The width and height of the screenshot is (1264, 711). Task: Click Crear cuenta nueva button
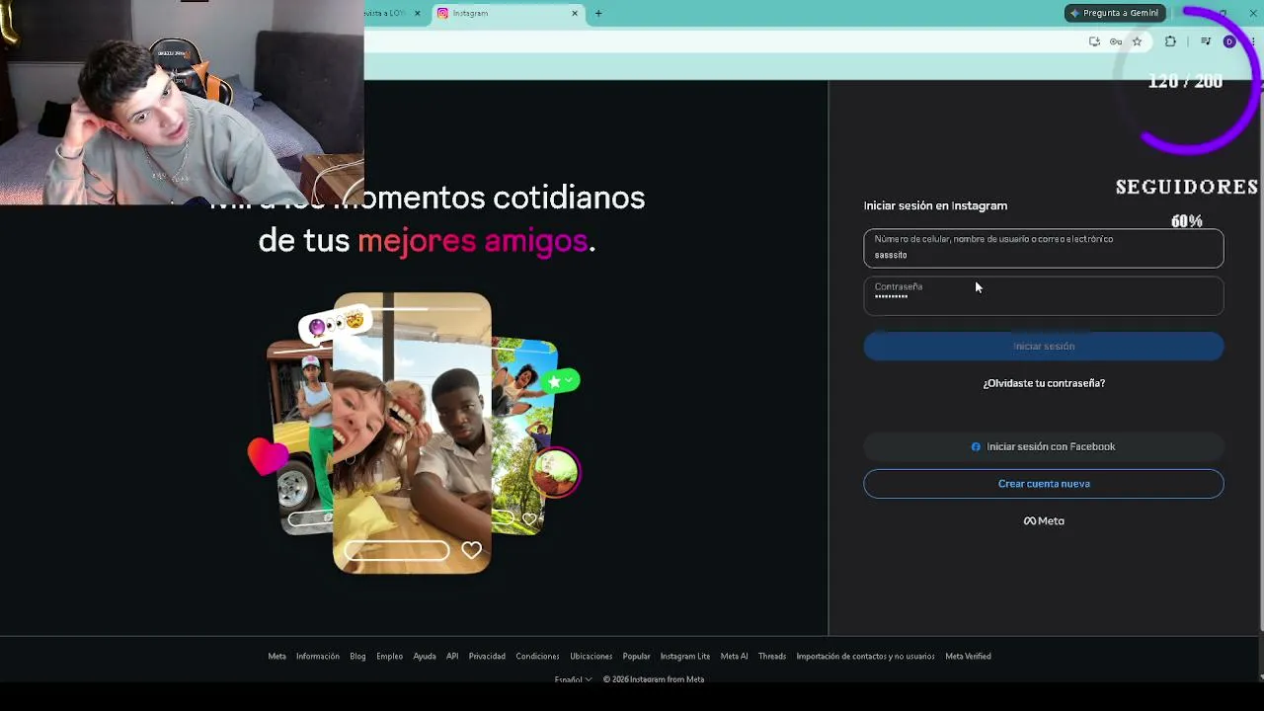[x=1044, y=484]
